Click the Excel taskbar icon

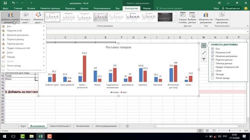[41, 136]
